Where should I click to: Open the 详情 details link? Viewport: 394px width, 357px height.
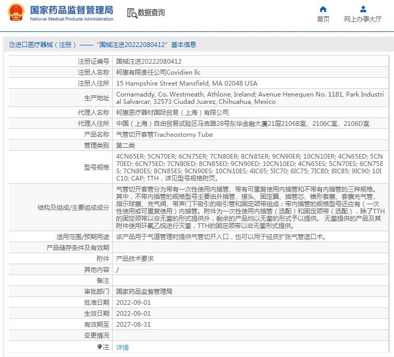122,347
